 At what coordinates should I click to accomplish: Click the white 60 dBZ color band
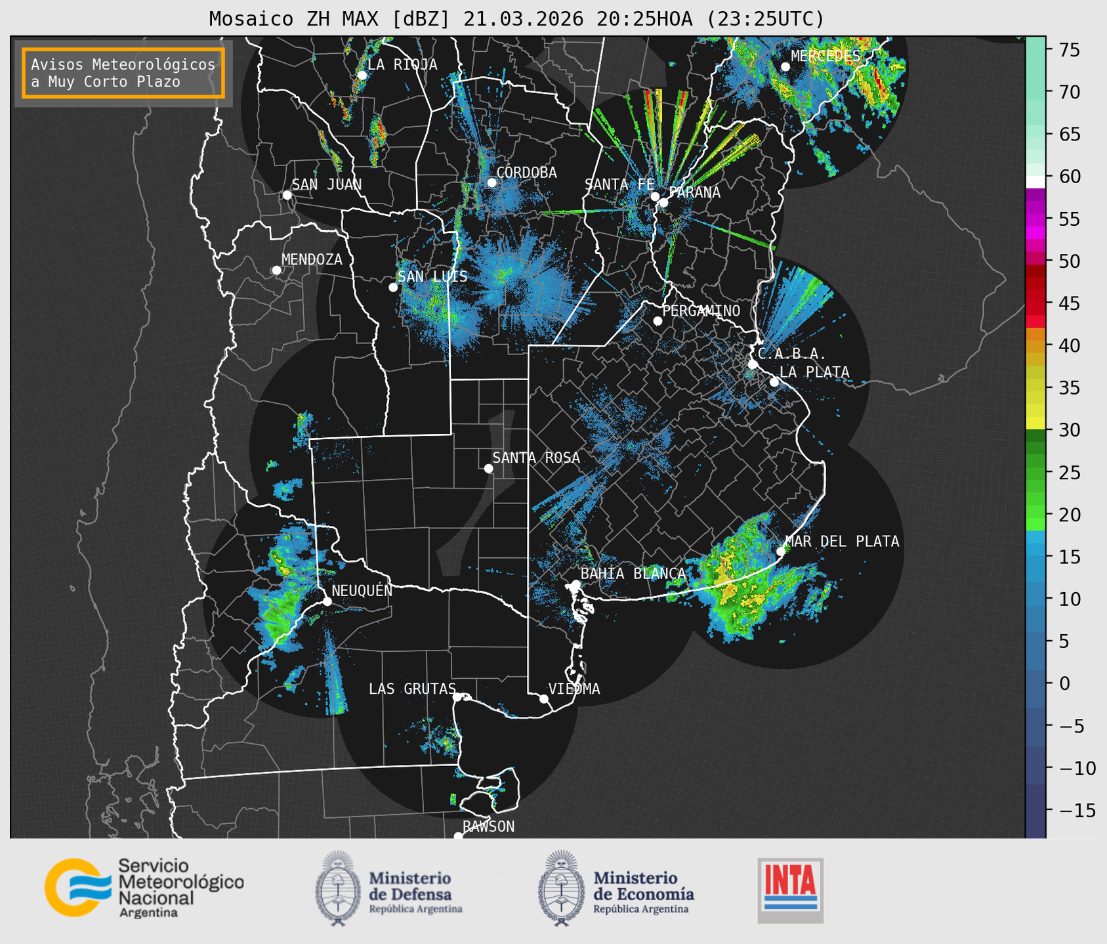click(x=1035, y=182)
